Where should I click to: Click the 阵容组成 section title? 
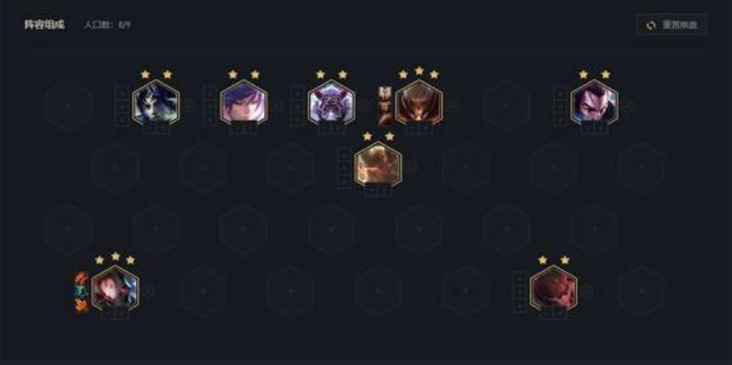[x=45, y=25]
